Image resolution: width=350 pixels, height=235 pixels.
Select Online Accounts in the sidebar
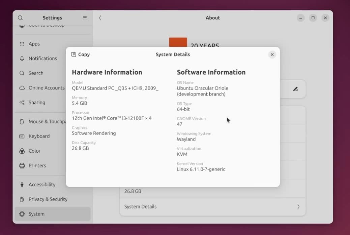tap(53, 88)
